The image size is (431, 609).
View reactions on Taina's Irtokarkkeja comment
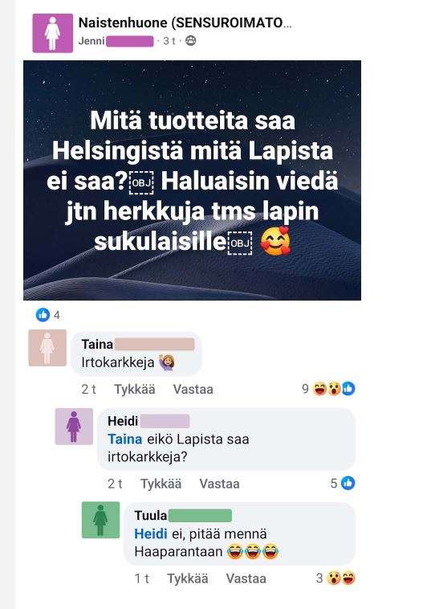tap(328, 389)
